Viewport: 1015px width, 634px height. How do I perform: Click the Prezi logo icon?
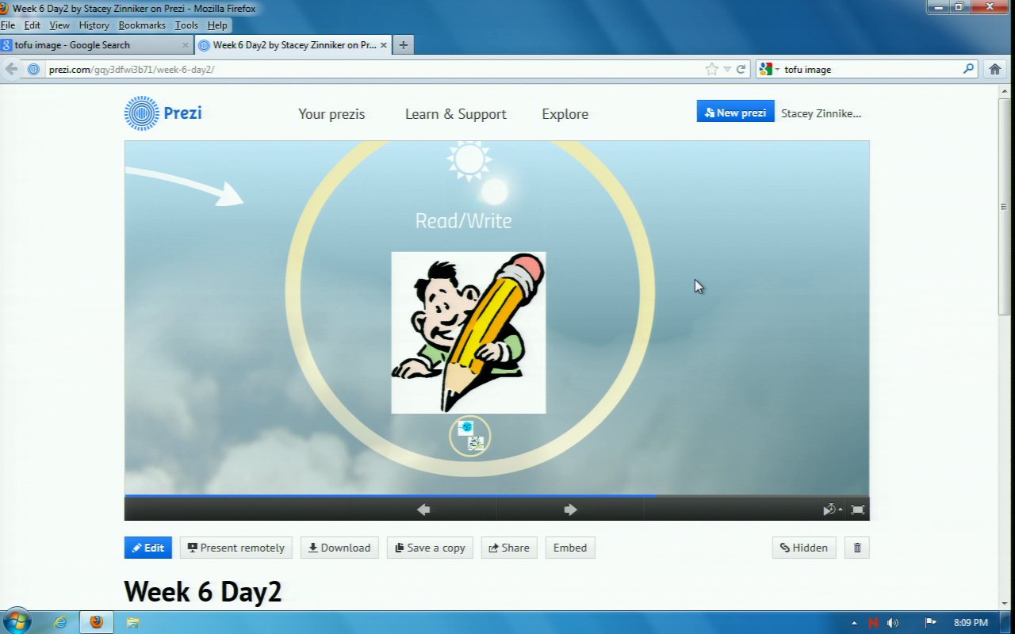(x=142, y=113)
